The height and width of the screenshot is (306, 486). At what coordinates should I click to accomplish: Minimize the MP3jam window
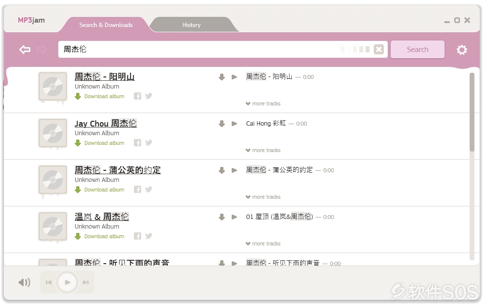[x=447, y=22]
